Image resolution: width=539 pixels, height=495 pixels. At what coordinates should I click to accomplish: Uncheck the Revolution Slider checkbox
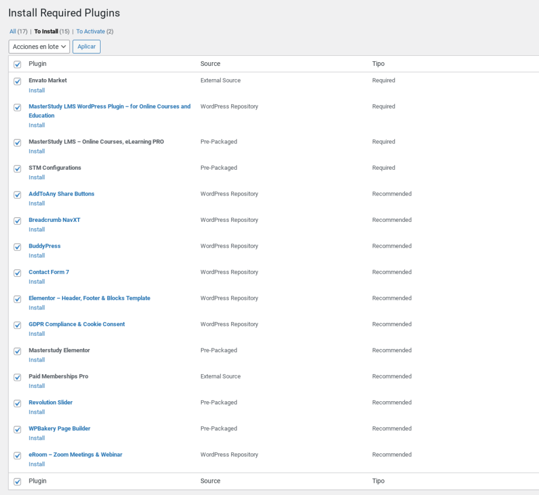pyautogui.click(x=17, y=403)
